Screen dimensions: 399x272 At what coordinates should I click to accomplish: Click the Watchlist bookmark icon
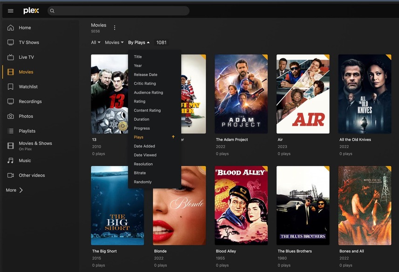click(x=10, y=87)
